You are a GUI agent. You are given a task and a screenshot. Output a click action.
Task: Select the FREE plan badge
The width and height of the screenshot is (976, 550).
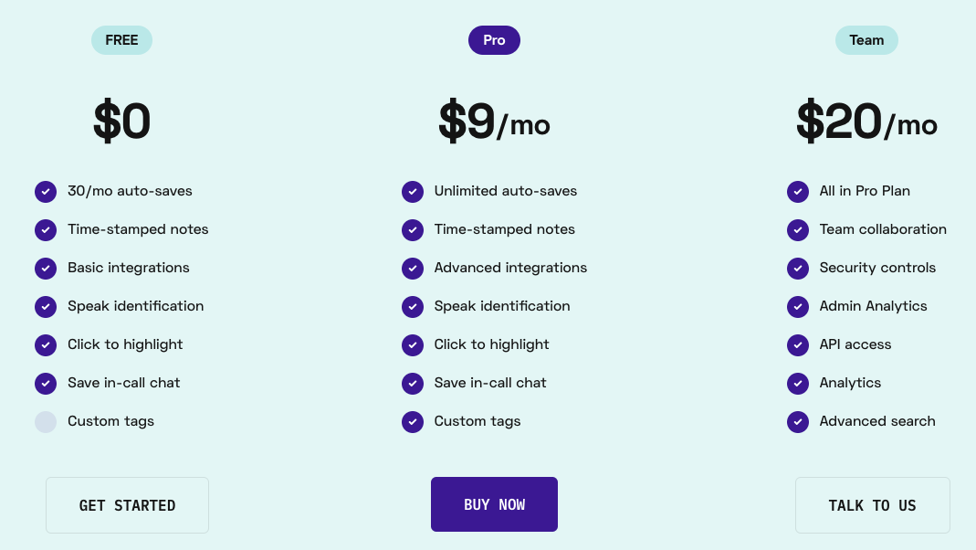pos(121,40)
